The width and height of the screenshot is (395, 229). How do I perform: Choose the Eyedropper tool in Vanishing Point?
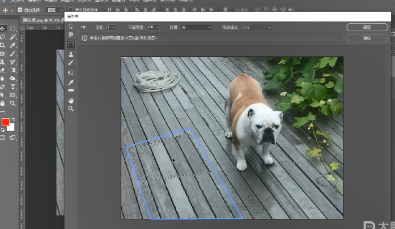[x=71, y=82]
